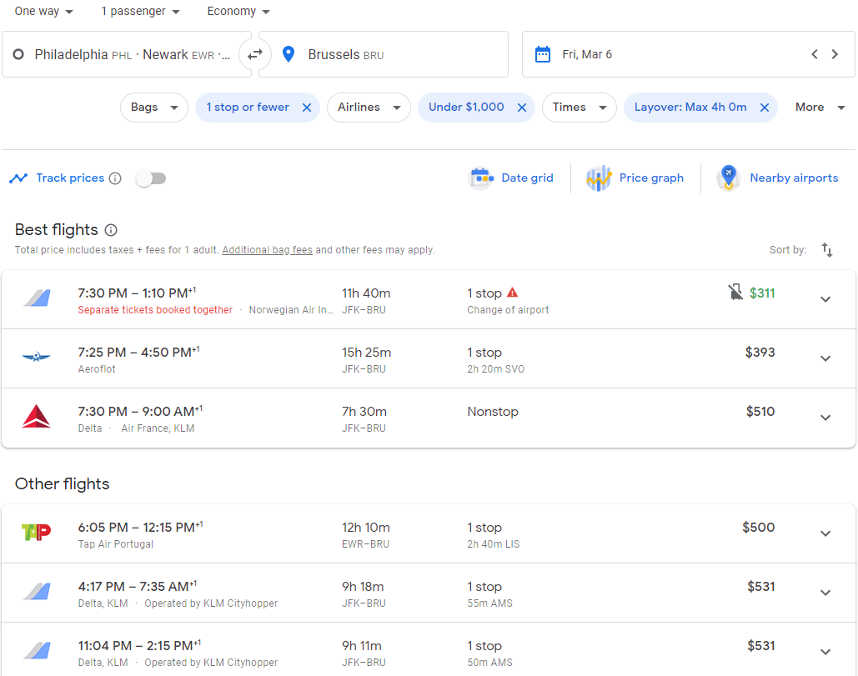
Task: Swap origin and destination airports
Action: 255,54
